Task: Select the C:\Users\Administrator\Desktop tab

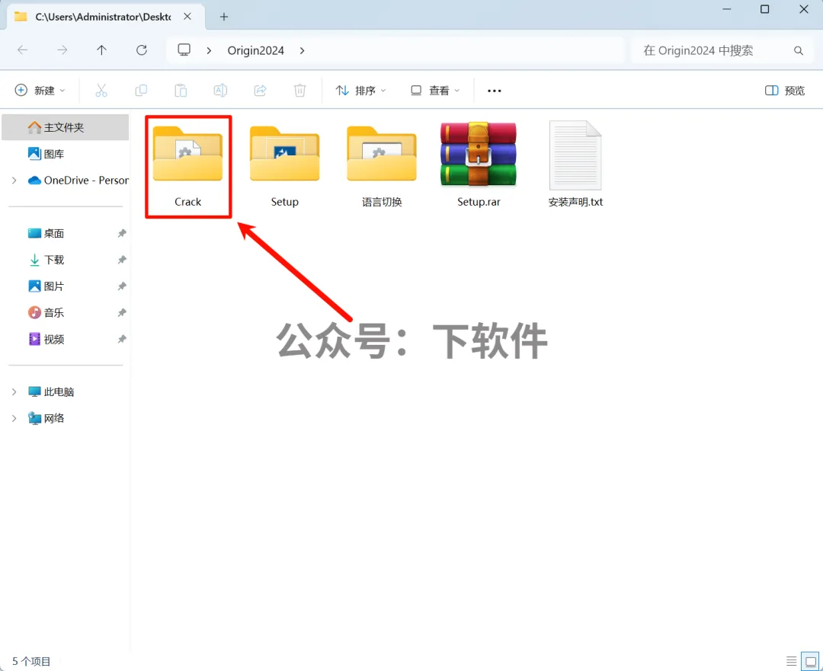Action: pyautogui.click(x=106, y=17)
